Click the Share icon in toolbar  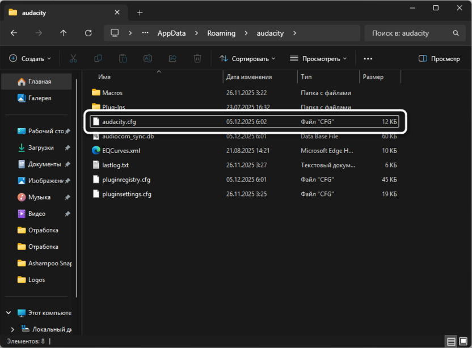tap(172, 58)
